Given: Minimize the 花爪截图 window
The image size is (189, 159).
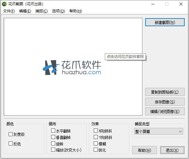Looking at the screenshot, I should 153,4.
